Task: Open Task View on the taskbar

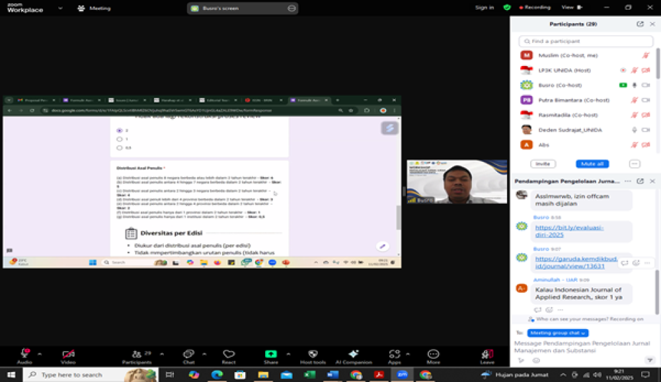Action: click(171, 375)
